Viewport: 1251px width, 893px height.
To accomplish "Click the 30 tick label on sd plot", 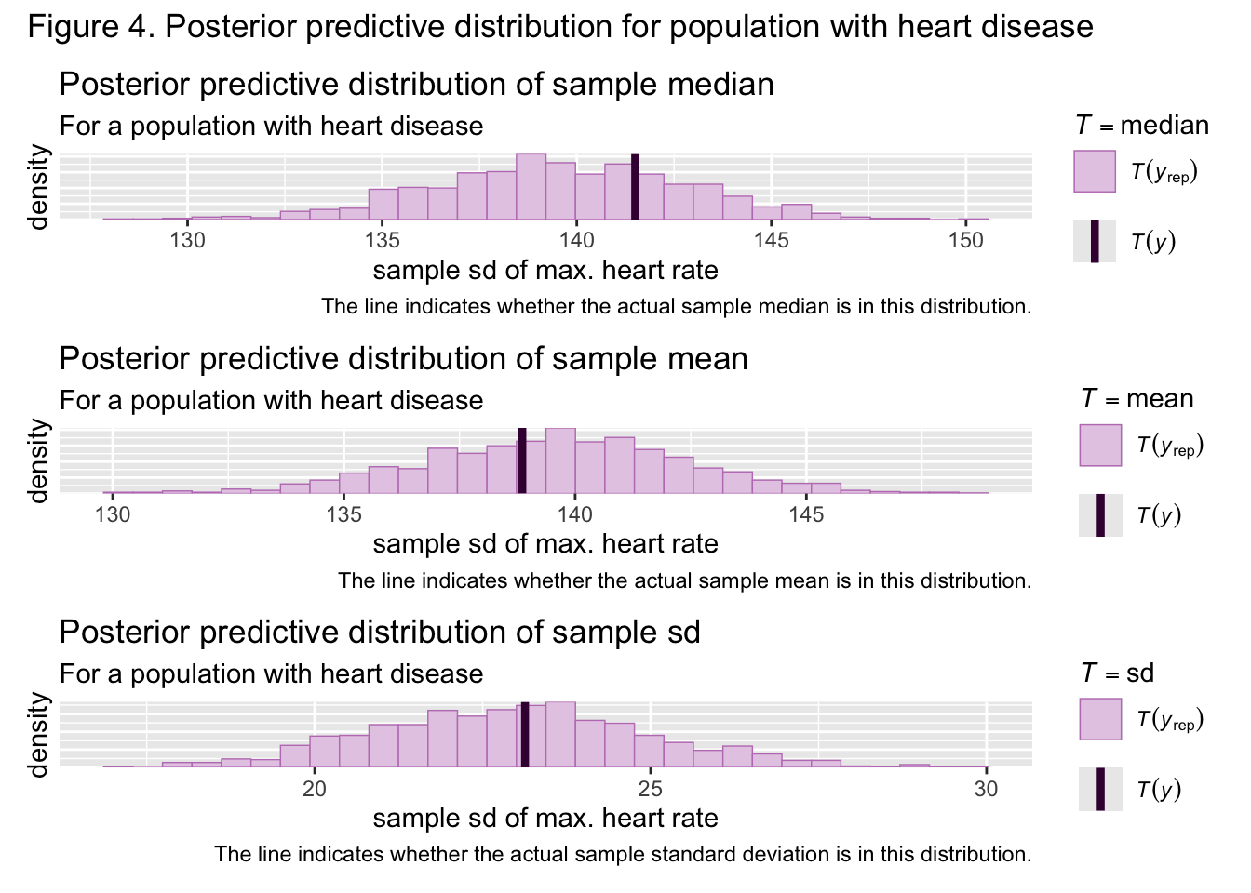I will [x=986, y=789].
